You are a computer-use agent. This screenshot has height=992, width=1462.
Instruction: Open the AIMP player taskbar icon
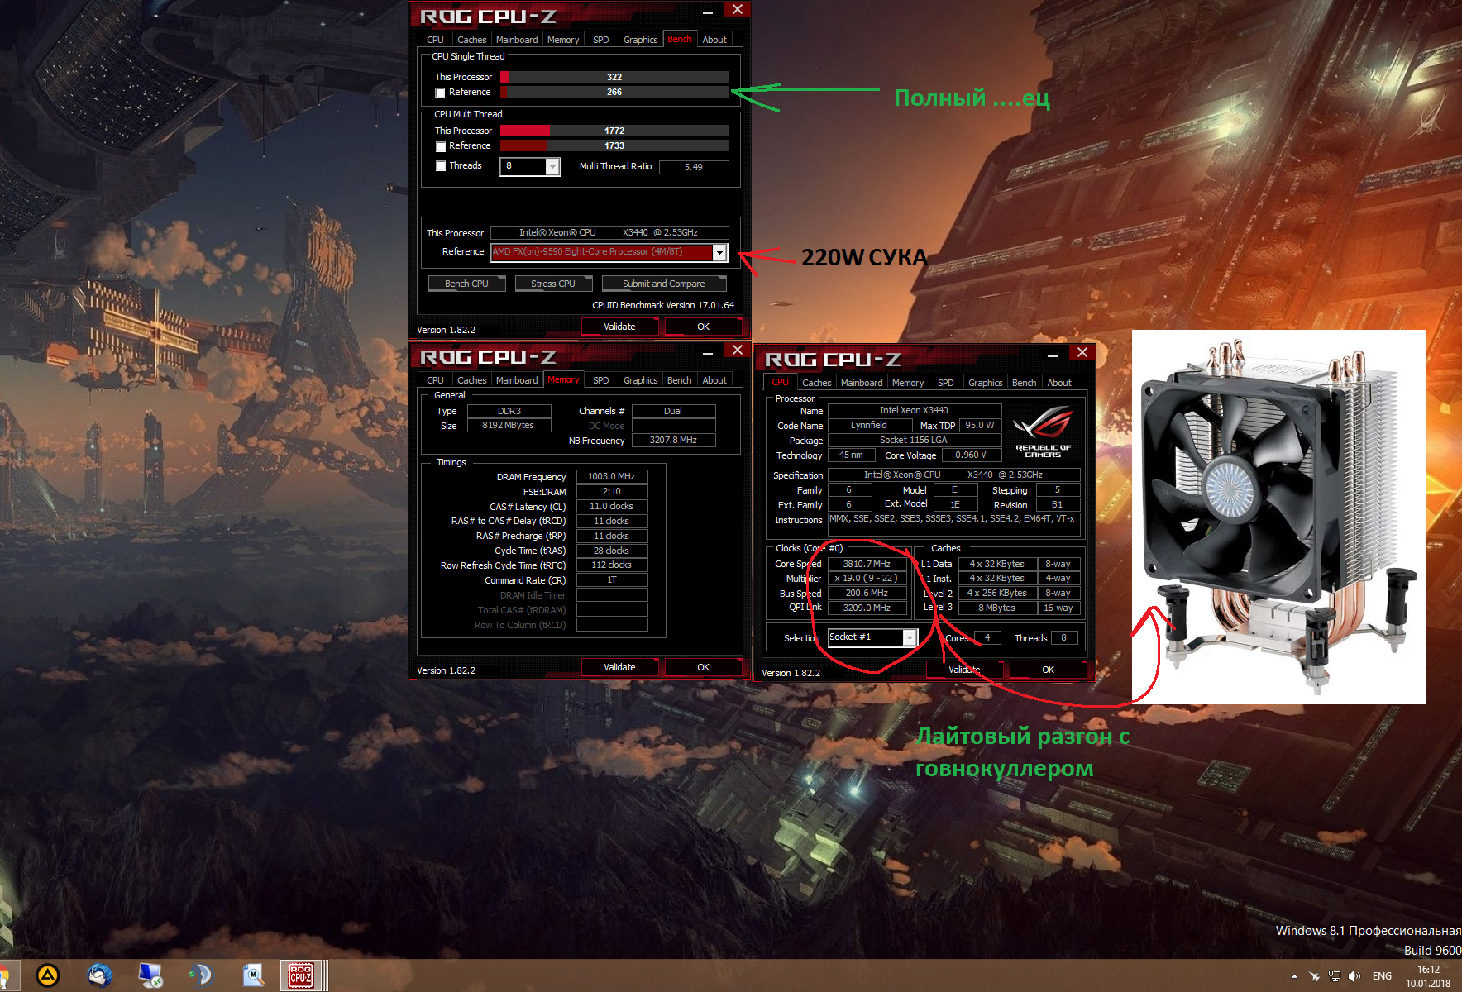[x=48, y=975]
